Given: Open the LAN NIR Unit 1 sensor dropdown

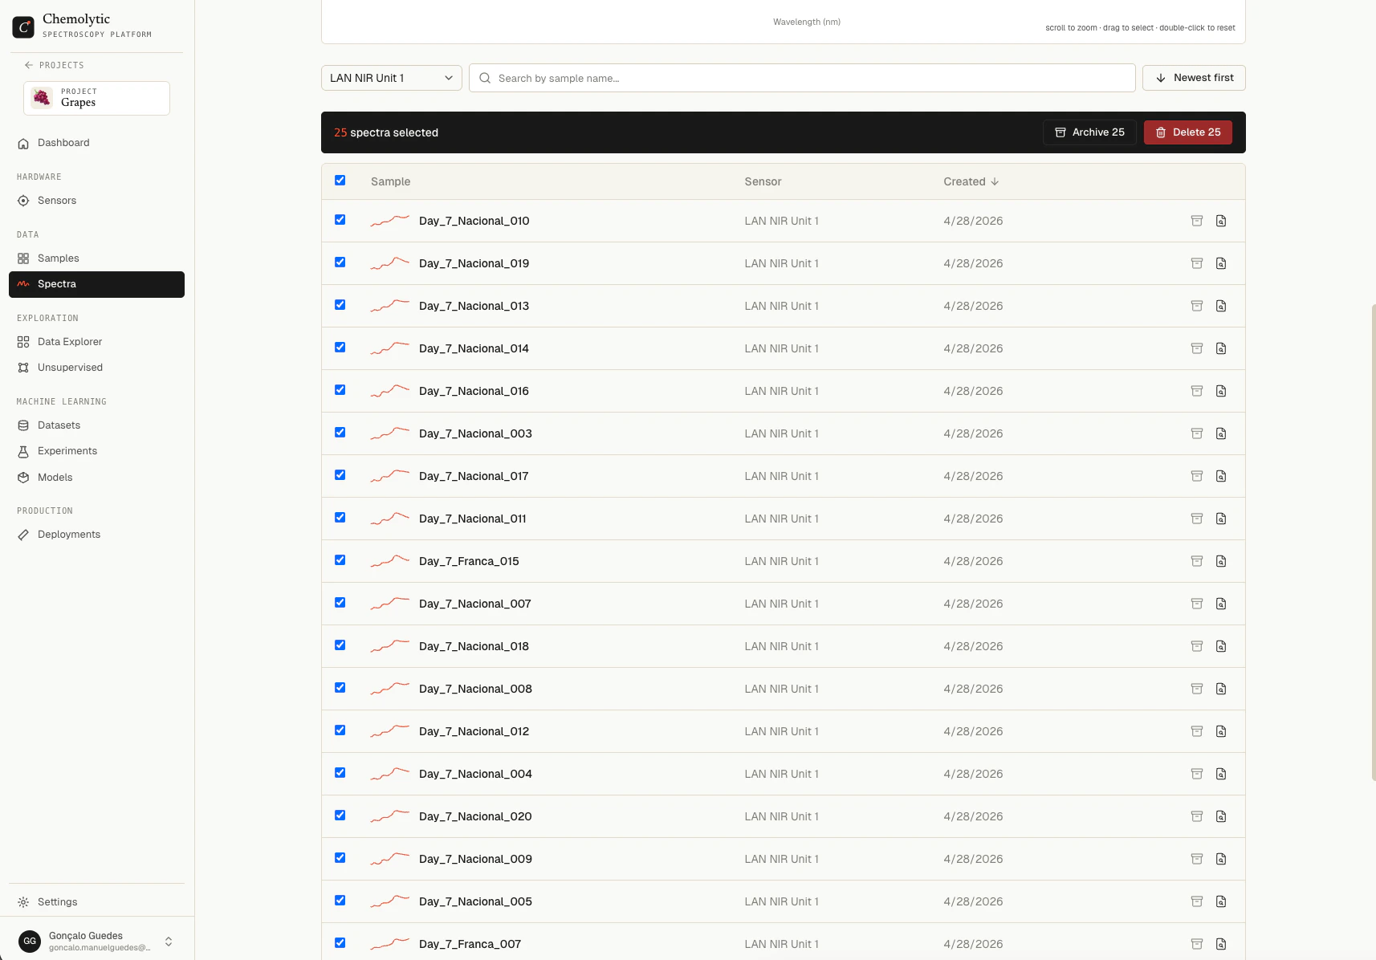Looking at the screenshot, I should [x=392, y=78].
